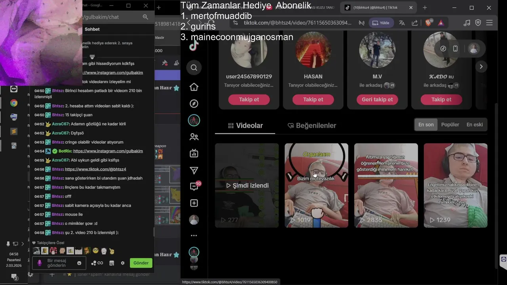507x285 pixels.
Task: Open chat settings gear beside Gönder
Action: point(123,263)
